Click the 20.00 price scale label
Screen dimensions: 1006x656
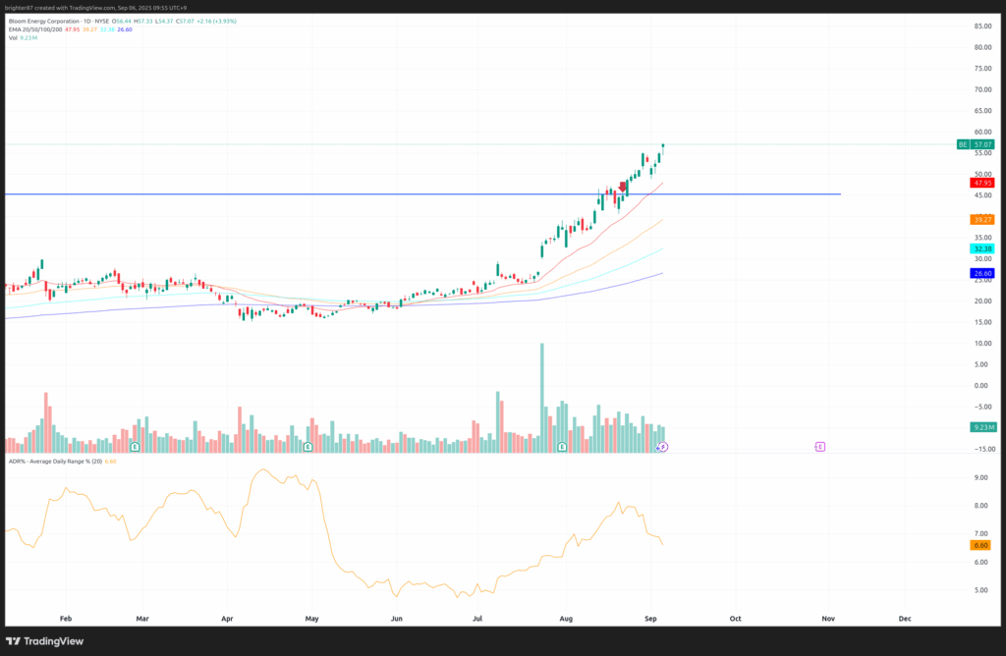pyautogui.click(x=982, y=301)
